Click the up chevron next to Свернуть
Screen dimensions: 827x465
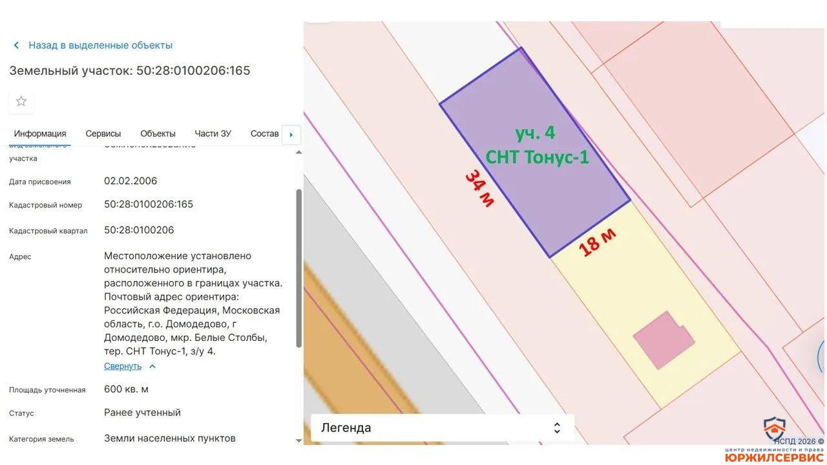tap(152, 366)
